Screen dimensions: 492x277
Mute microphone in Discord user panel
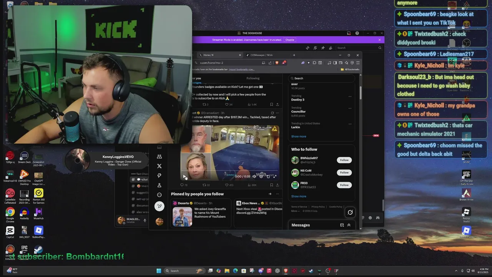point(145,220)
